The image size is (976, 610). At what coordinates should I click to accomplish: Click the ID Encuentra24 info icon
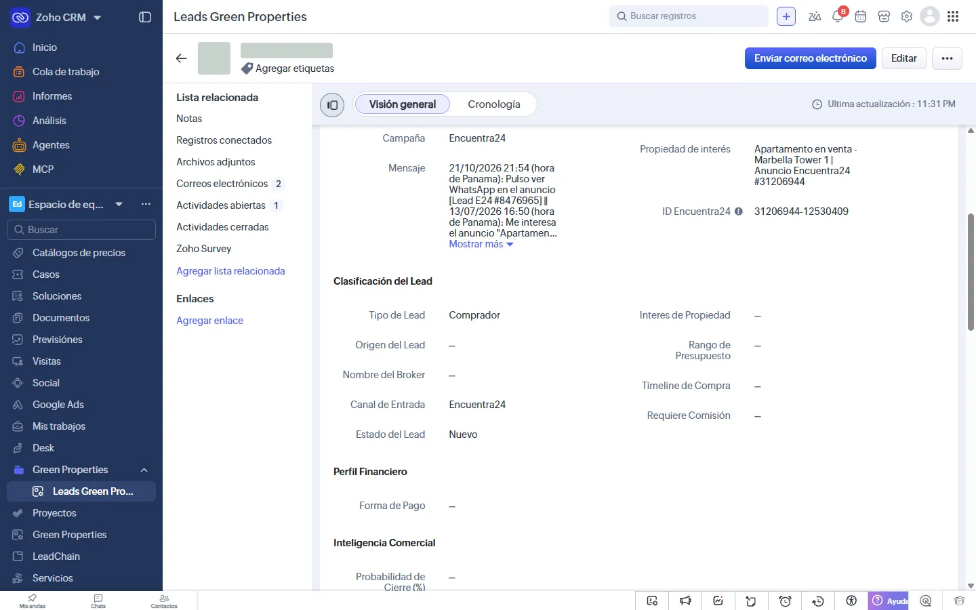739,211
